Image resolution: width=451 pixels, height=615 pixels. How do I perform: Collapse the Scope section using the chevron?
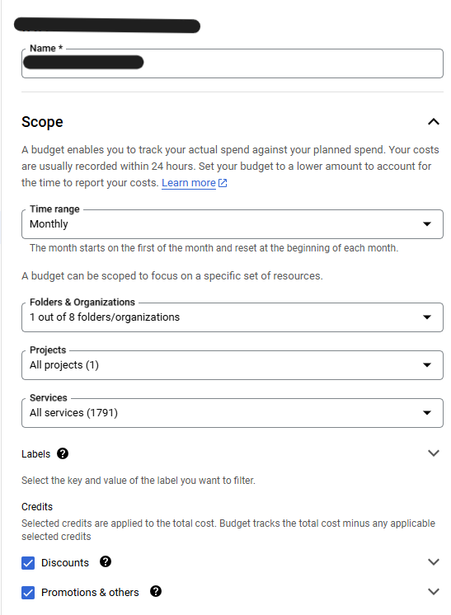tap(434, 121)
